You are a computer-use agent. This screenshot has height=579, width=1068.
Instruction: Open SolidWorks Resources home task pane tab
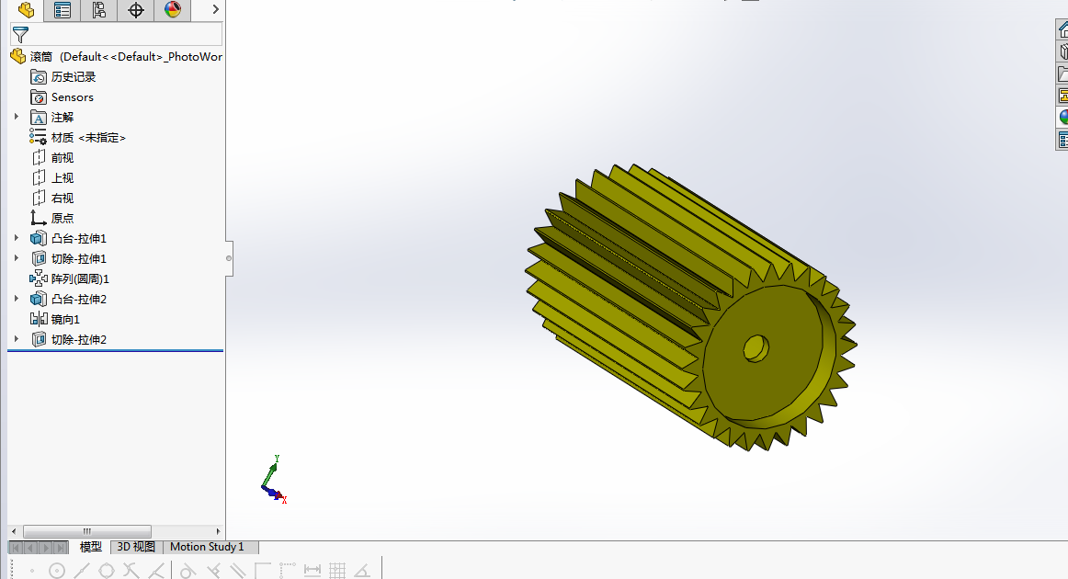1062,30
